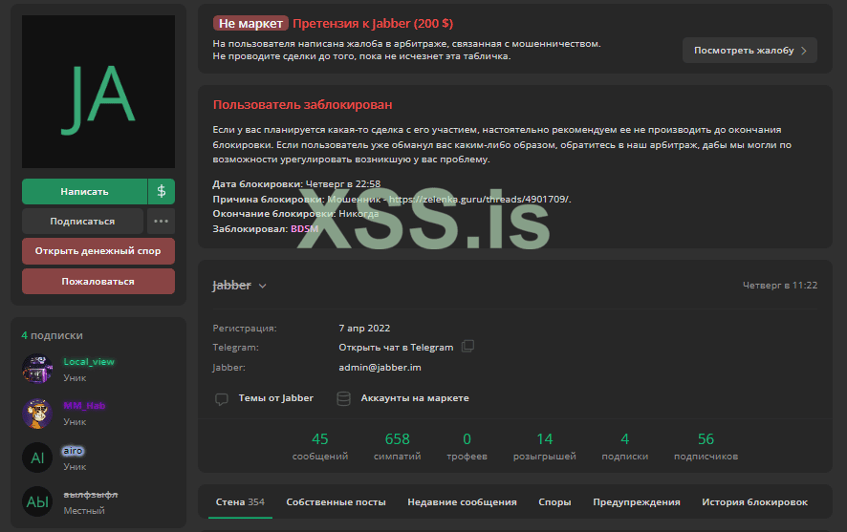This screenshot has width=847, height=532.
Task: Click the Пожаловаться button
Action: (x=98, y=281)
